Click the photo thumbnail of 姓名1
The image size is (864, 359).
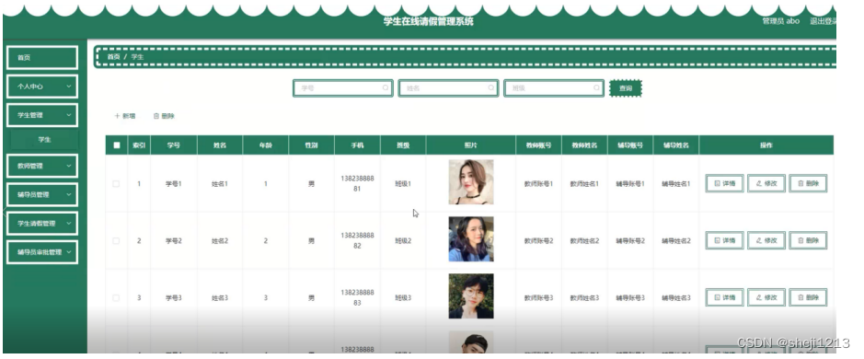470,182
